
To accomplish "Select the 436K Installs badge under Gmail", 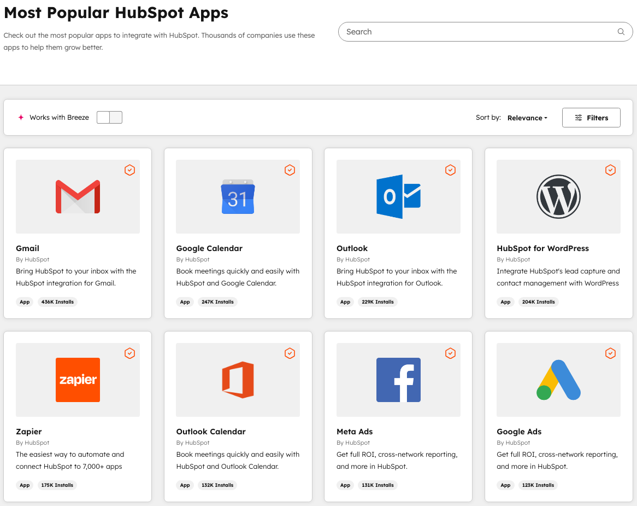I will 57,301.
